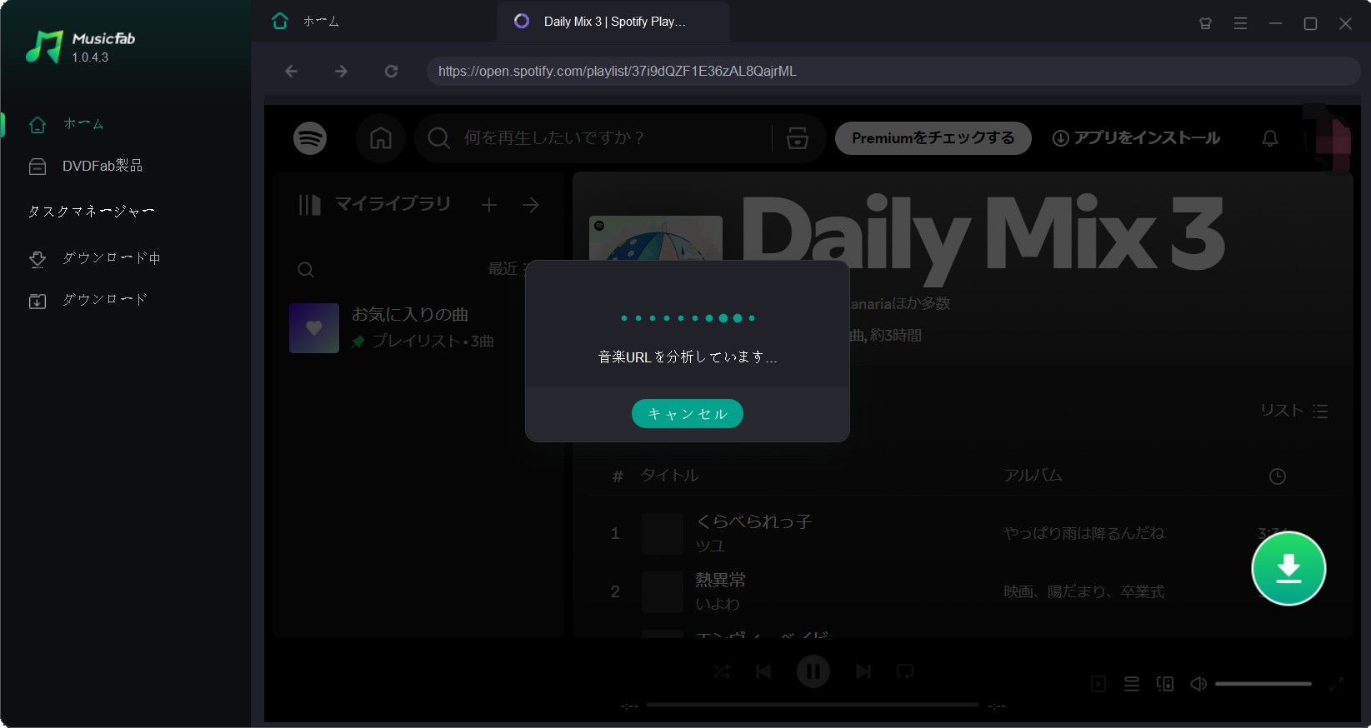Open Spotify notifications bell

point(1269,138)
